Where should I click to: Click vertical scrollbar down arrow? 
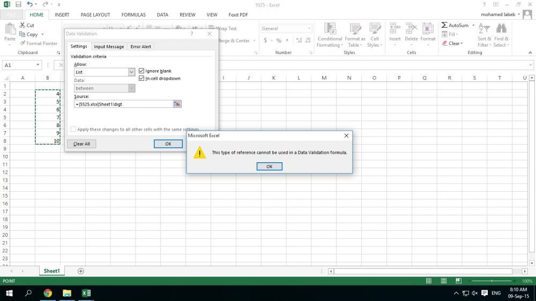click(532, 263)
